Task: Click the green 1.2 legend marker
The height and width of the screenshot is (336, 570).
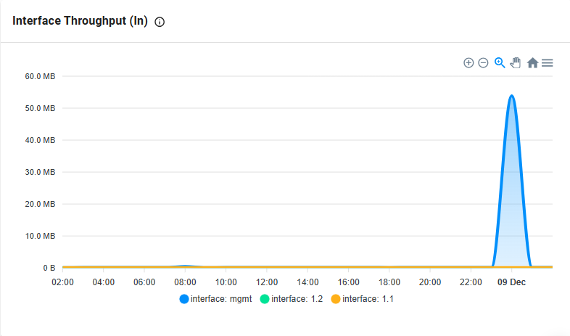Action: (265, 299)
